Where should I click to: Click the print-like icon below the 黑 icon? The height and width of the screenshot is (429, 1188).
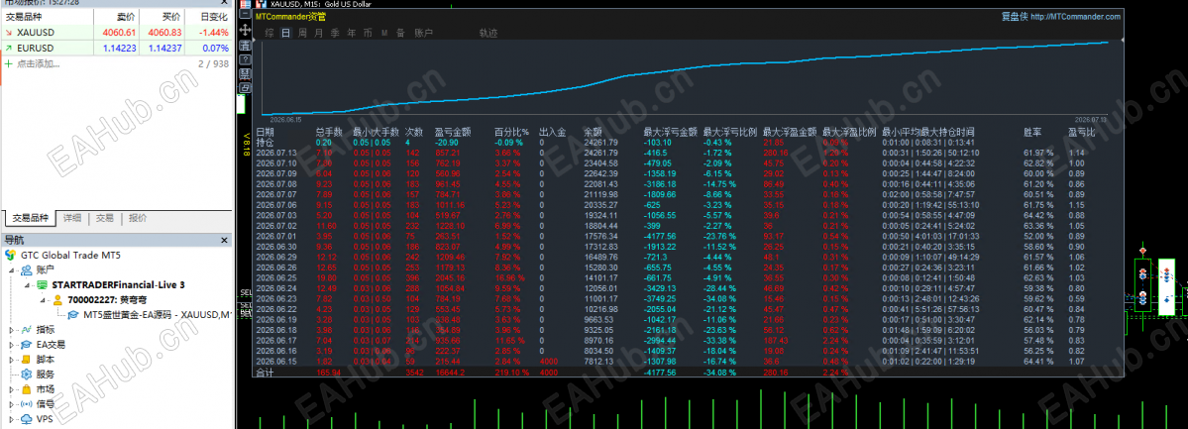click(x=245, y=88)
